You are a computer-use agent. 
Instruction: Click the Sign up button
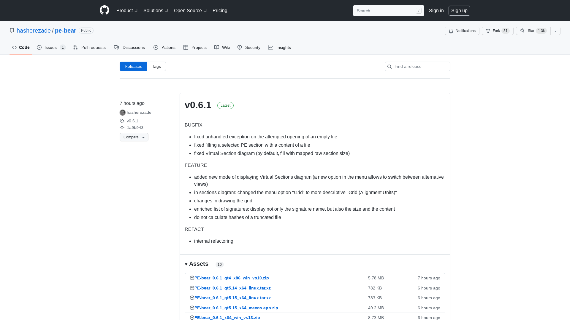point(459,11)
